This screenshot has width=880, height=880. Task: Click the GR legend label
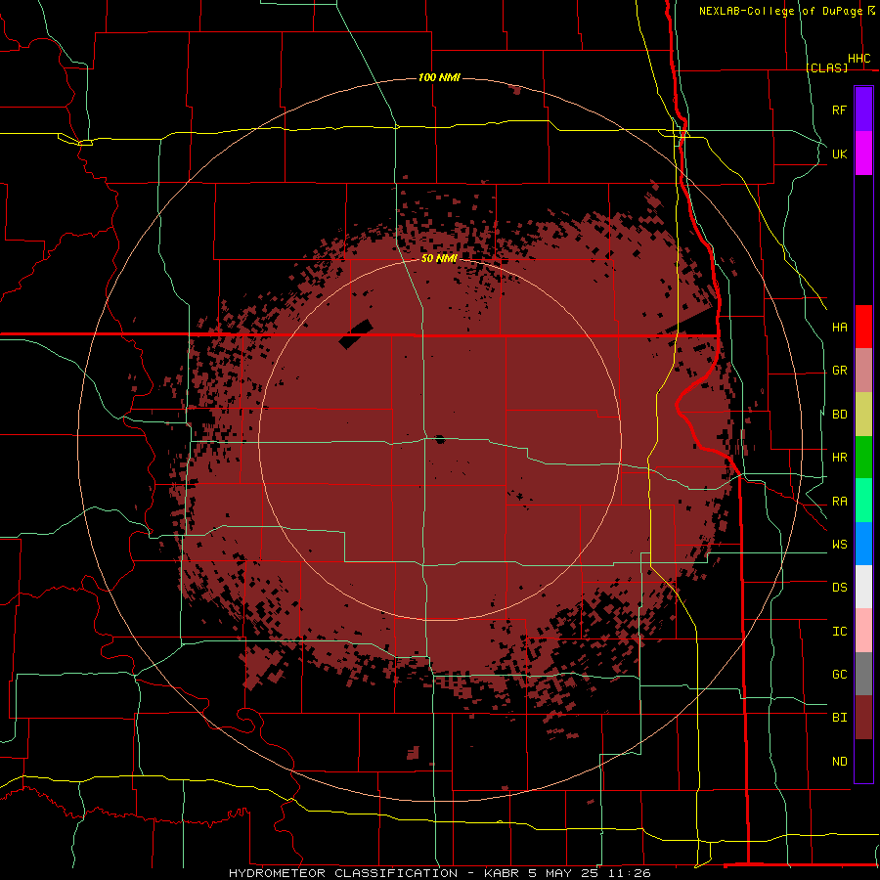coord(839,371)
